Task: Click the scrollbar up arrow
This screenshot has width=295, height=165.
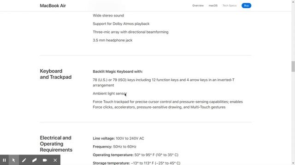Action: click(x=293, y=1)
